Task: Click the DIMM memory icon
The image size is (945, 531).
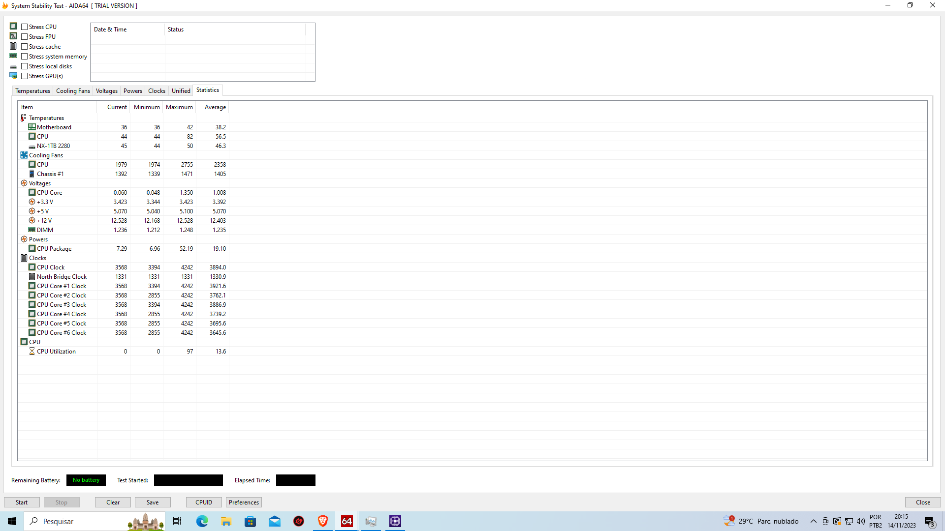Action: click(32, 230)
